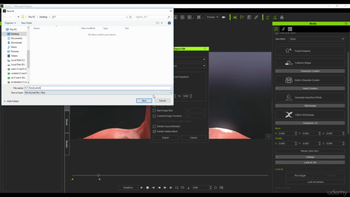Sort by the Date modified column header
The height and width of the screenshot is (197, 350).
click(x=88, y=28)
